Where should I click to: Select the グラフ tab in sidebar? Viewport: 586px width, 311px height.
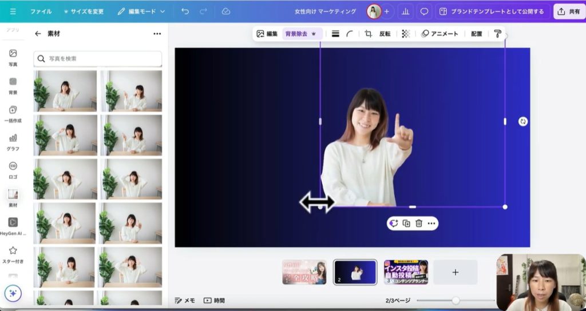(13, 142)
